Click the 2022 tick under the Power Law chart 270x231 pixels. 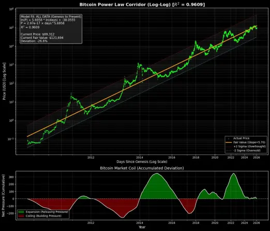point(231,158)
